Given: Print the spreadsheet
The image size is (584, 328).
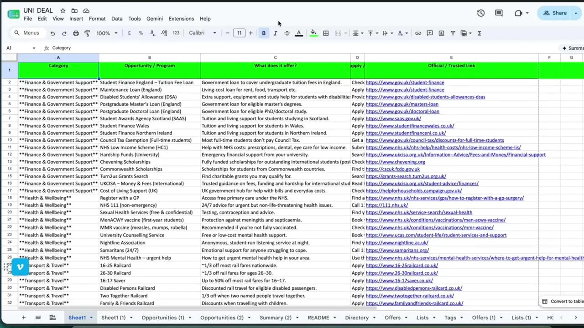Looking at the screenshot, I should click(76, 33).
